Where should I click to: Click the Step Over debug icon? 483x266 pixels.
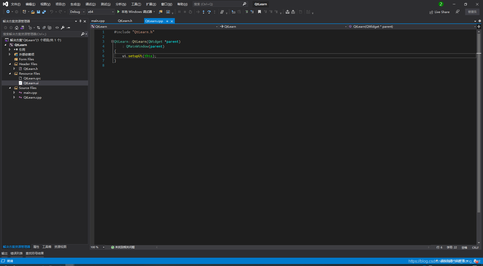point(209,12)
